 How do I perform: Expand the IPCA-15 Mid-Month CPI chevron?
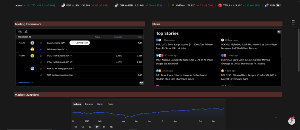pyautogui.click(x=71, y=56)
